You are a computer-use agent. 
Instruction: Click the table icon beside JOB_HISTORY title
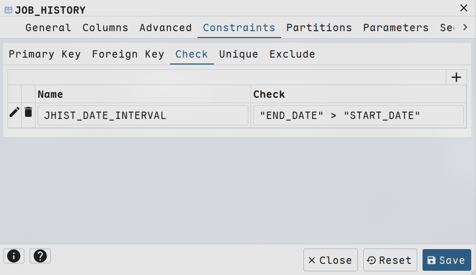point(8,10)
